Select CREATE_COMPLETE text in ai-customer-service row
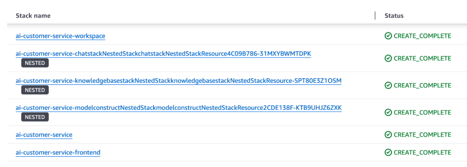 click(x=423, y=135)
